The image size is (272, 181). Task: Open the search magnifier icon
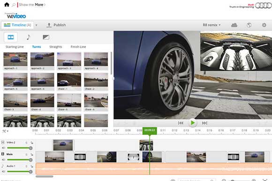[x=14, y=5]
